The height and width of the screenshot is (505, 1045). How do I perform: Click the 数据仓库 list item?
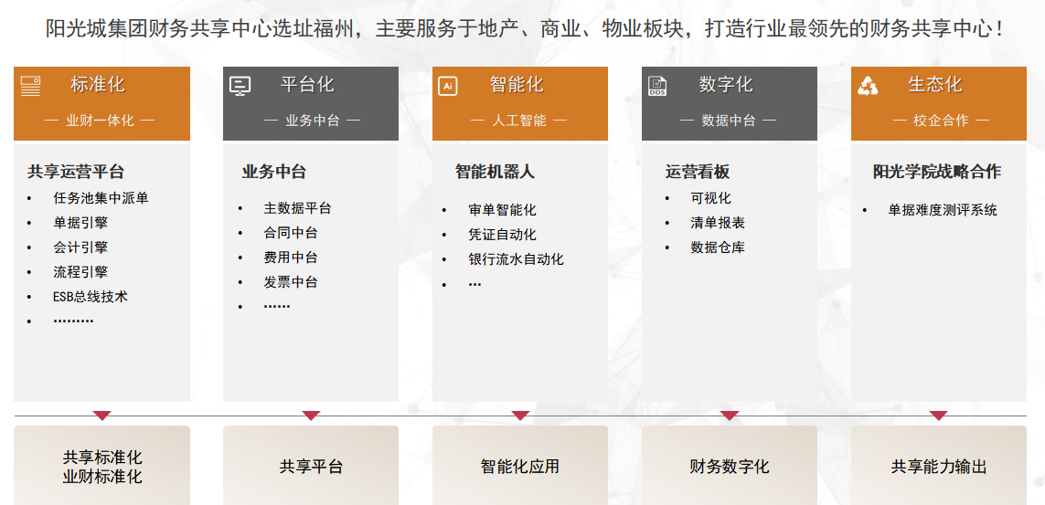(x=718, y=247)
